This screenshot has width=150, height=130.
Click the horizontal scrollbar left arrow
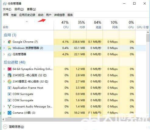click(3, 119)
